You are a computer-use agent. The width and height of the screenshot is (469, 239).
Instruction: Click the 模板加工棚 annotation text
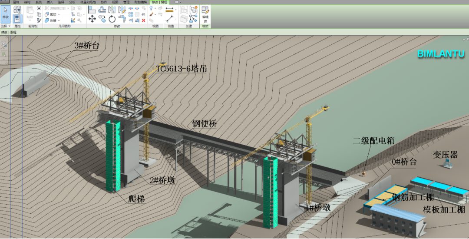[x=444, y=209]
